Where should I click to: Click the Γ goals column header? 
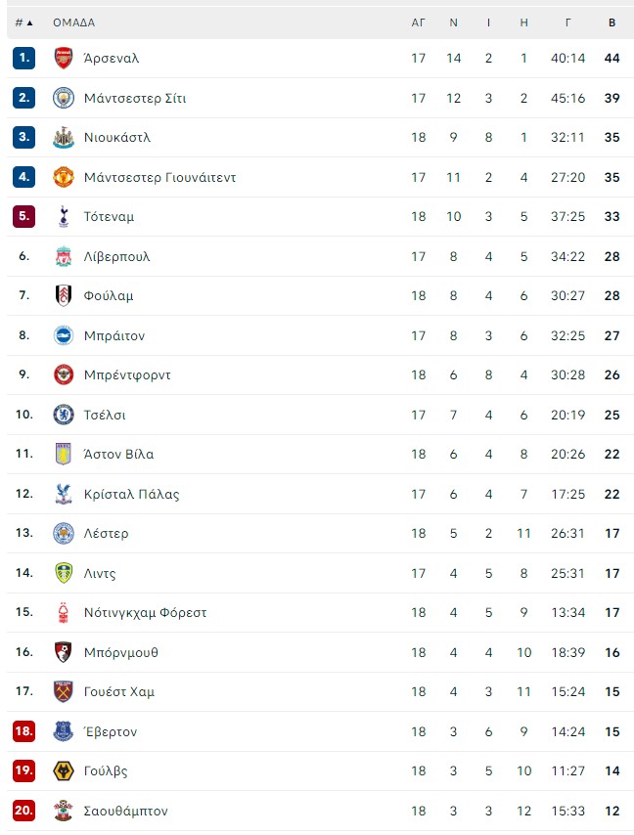pos(567,22)
